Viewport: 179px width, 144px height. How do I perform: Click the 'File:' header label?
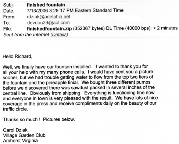[x=8, y=29]
